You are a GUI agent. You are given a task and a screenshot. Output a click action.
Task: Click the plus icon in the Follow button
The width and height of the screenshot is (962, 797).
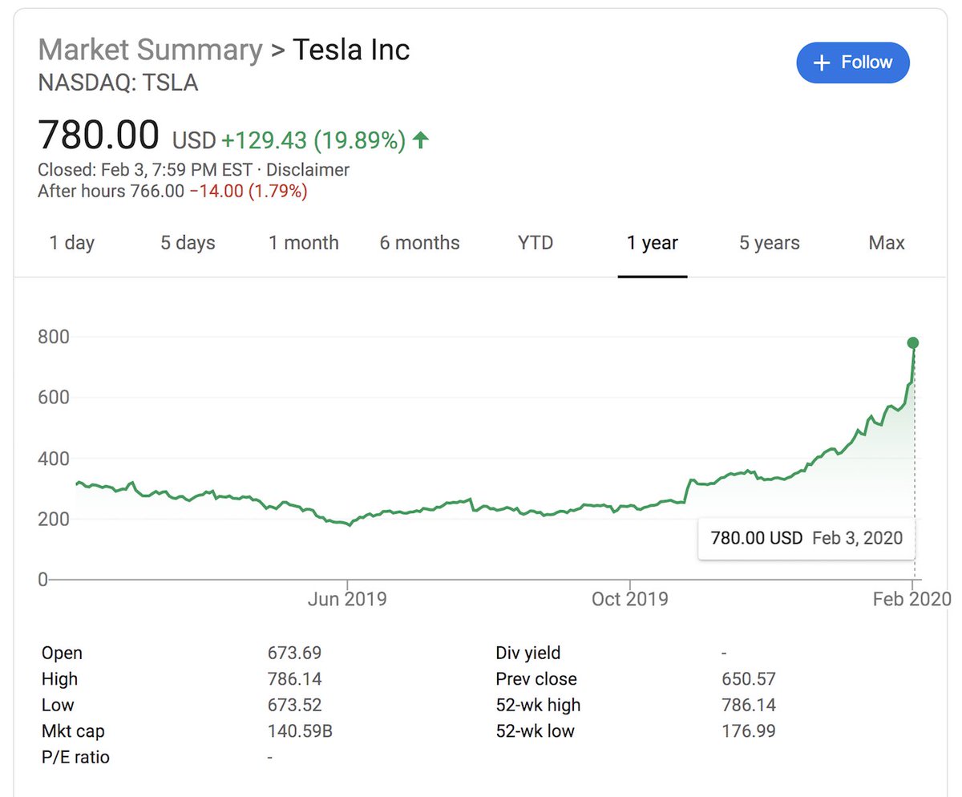point(821,63)
